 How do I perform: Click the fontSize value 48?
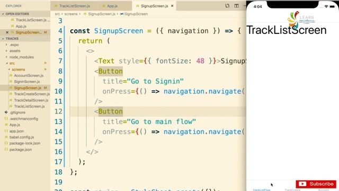tap(200, 61)
